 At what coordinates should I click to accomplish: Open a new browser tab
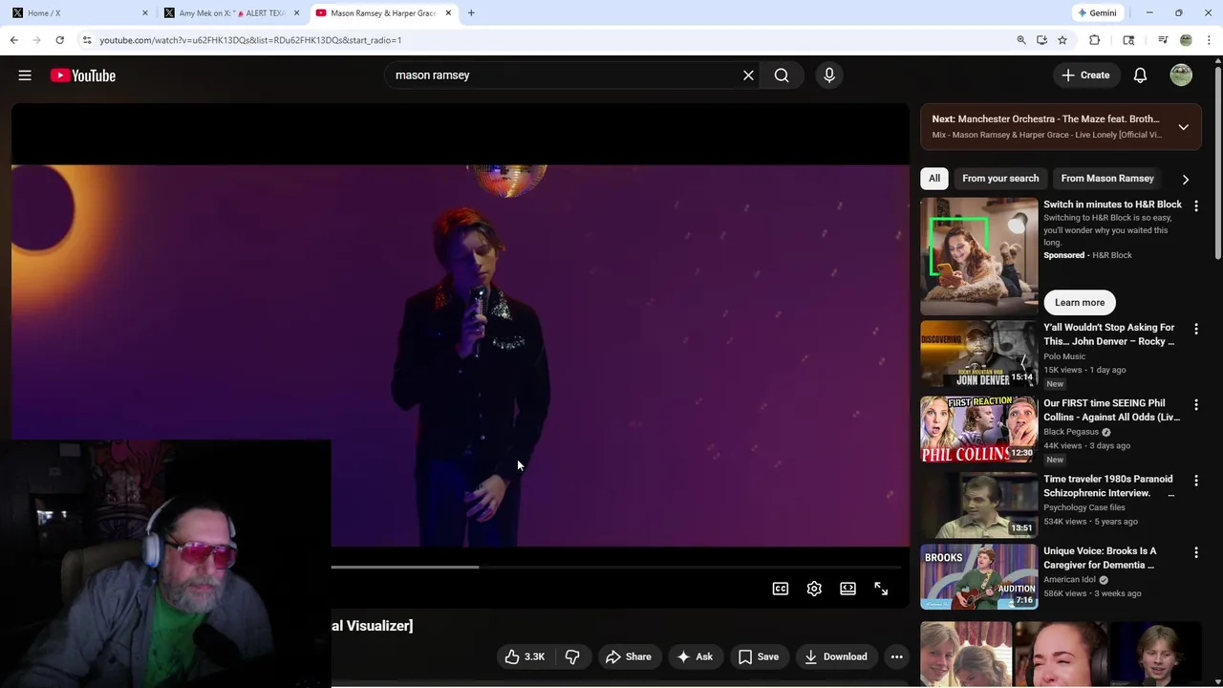click(x=471, y=13)
